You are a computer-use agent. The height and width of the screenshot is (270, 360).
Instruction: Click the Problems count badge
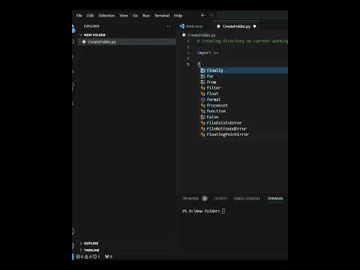point(205,199)
